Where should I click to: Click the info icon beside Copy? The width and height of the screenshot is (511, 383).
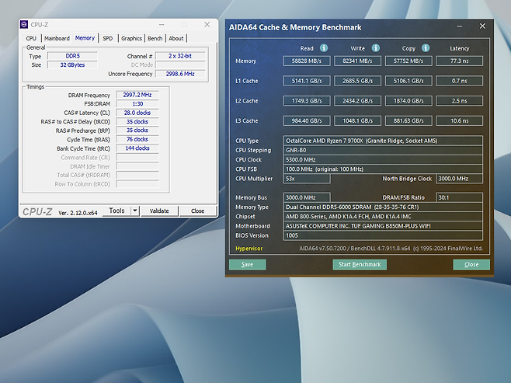[426, 48]
